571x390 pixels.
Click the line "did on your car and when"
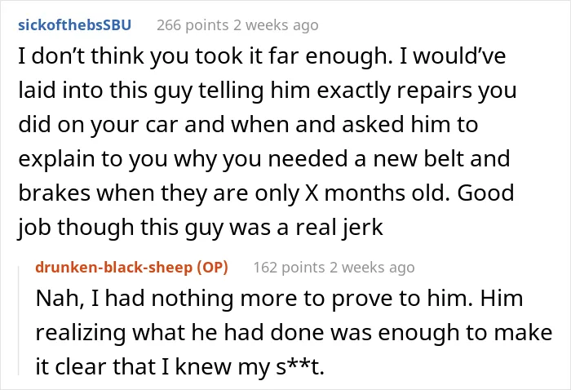point(248,125)
